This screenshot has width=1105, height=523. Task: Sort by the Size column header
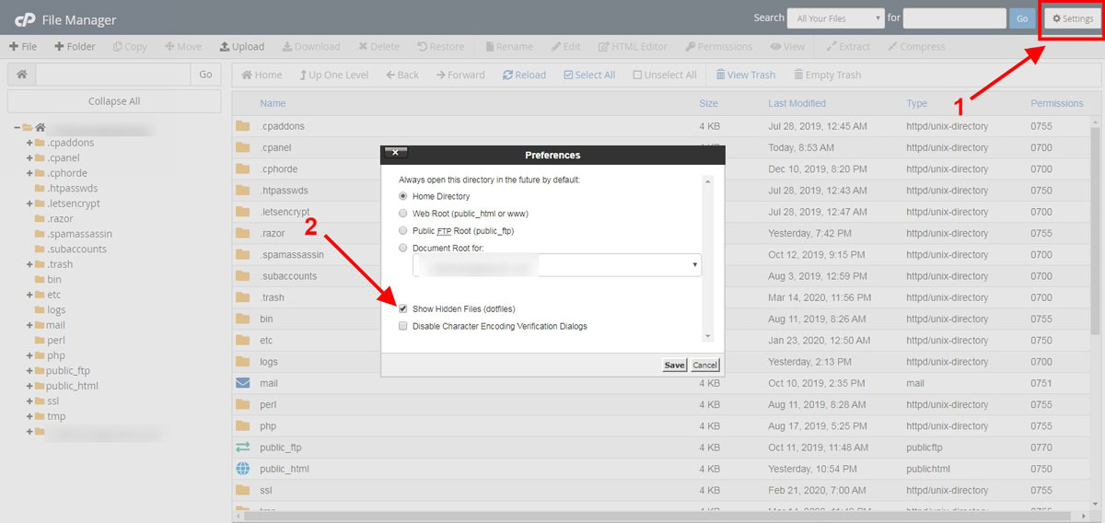[x=708, y=103]
